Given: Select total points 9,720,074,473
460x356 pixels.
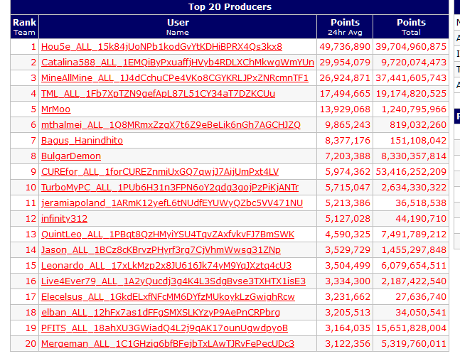Looking at the screenshot, I should 414,62.
